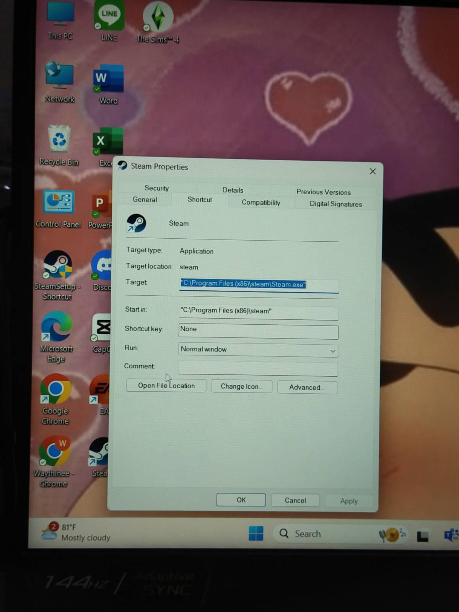Click the Target location value "steam"

pos(189,267)
